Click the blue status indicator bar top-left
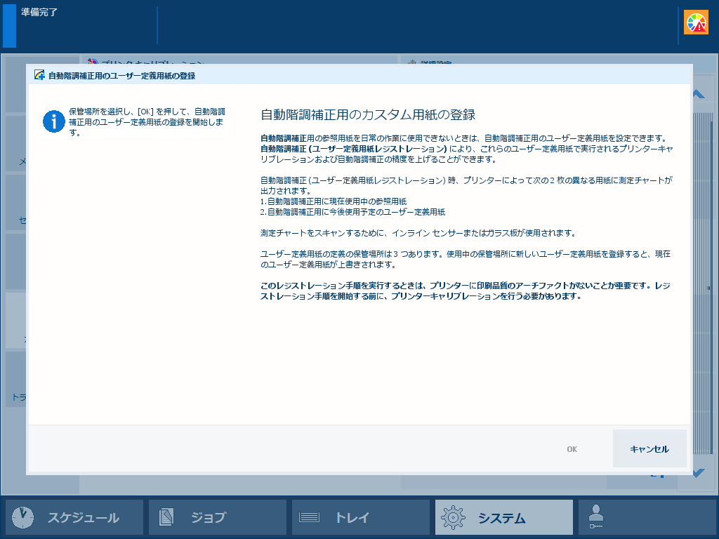This screenshot has height=539, width=719. (9, 26)
